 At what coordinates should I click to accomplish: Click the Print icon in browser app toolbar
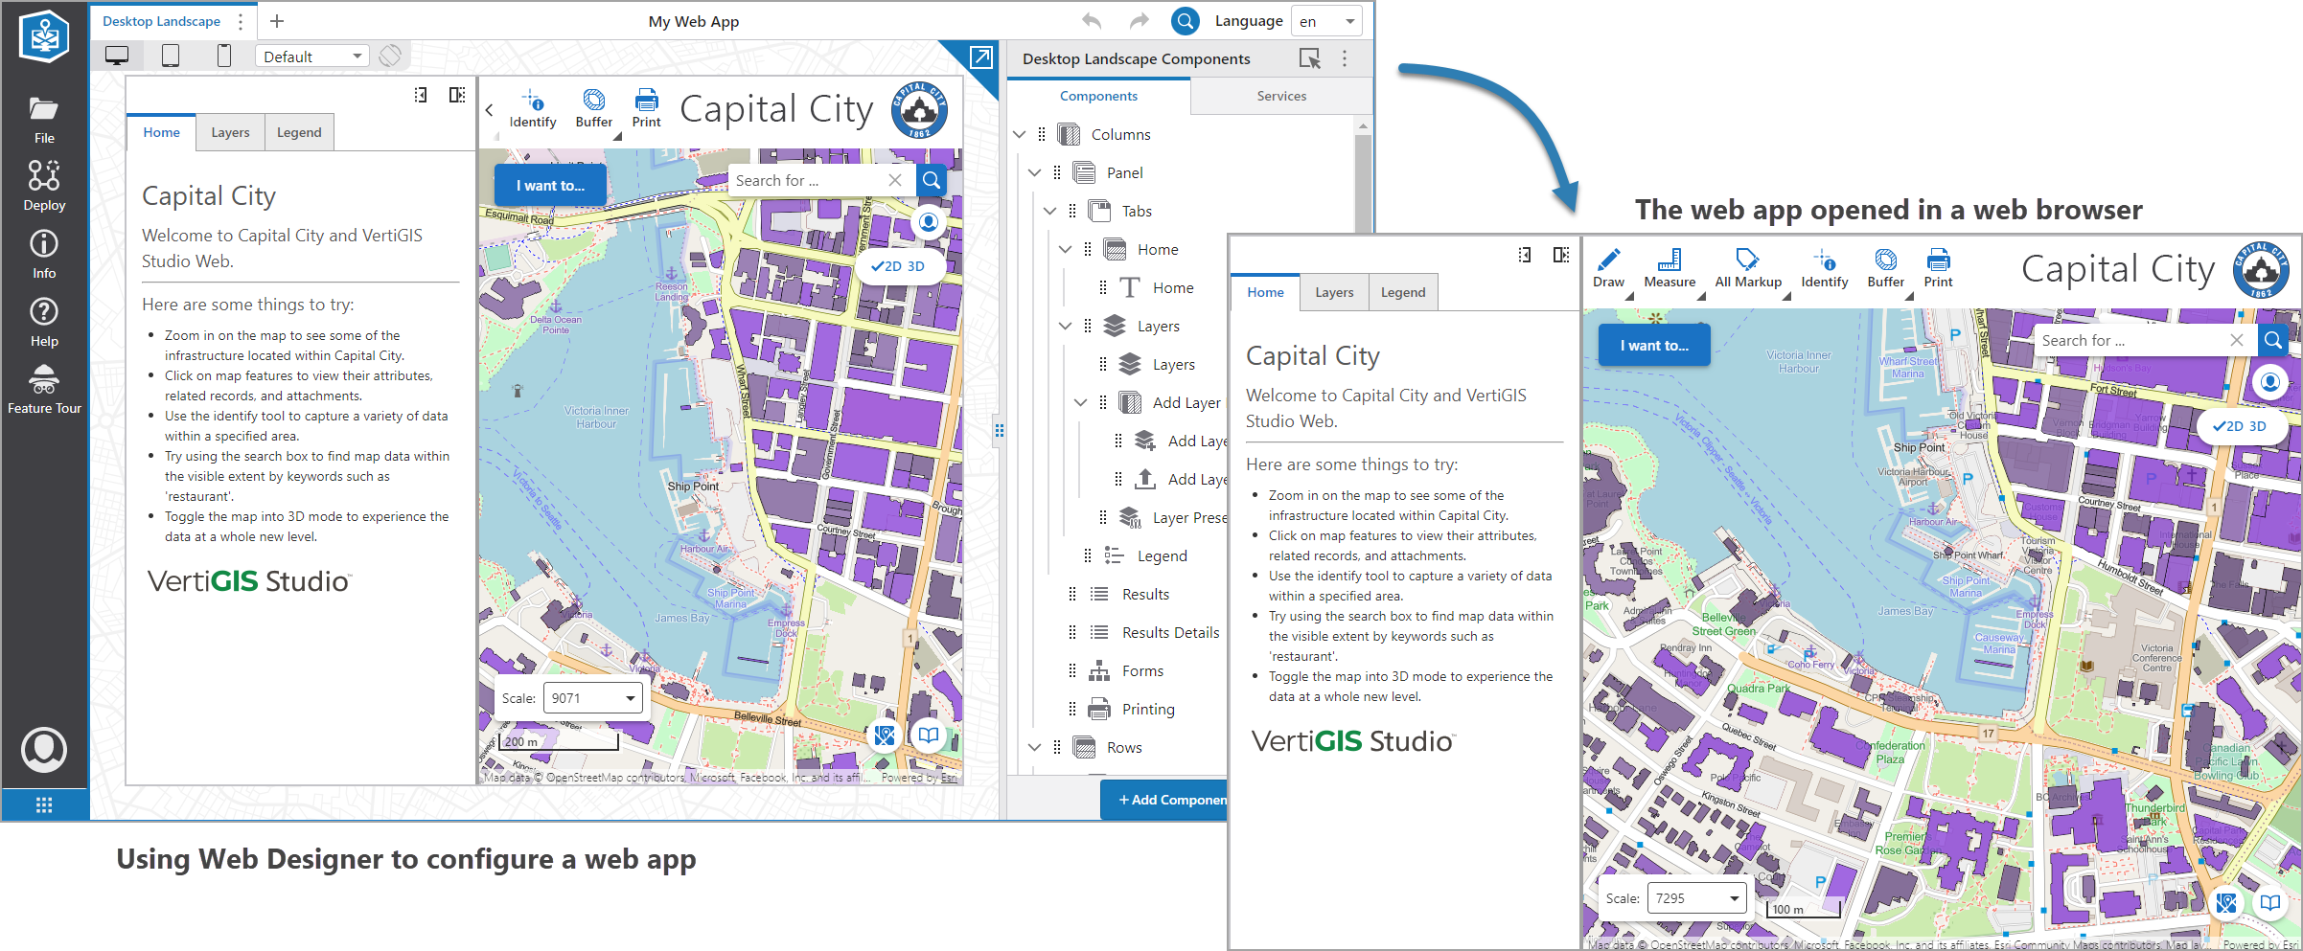(1938, 267)
